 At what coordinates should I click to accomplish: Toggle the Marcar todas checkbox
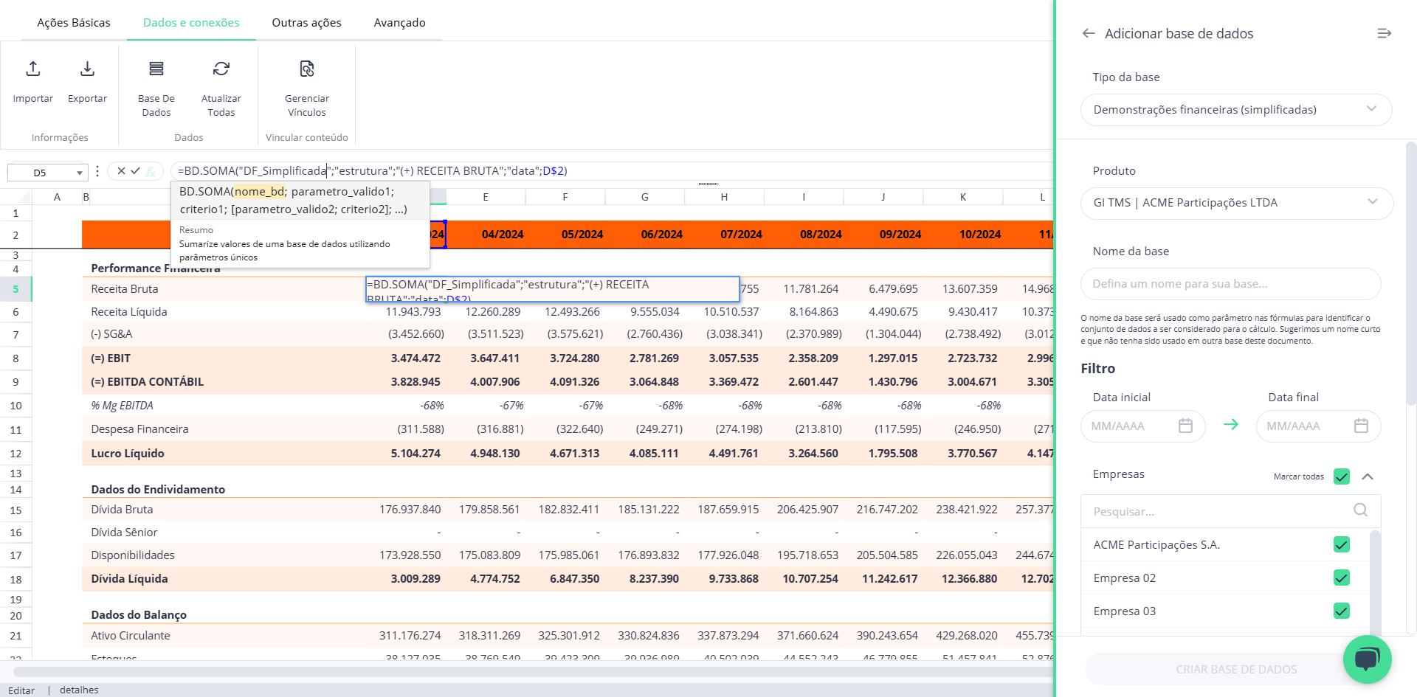tap(1341, 476)
